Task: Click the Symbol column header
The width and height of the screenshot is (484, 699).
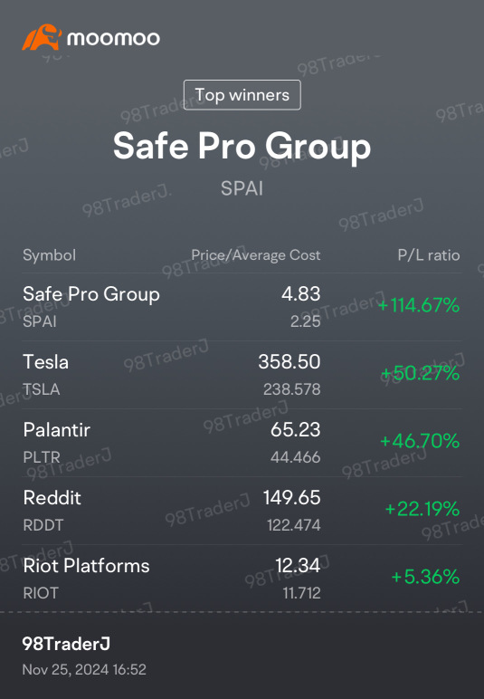Action: (x=50, y=255)
